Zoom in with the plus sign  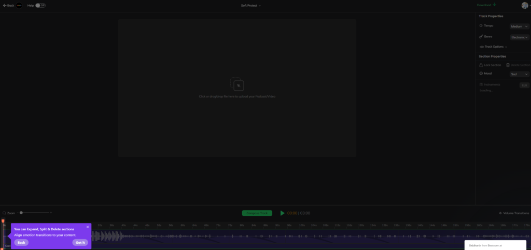coord(51,213)
